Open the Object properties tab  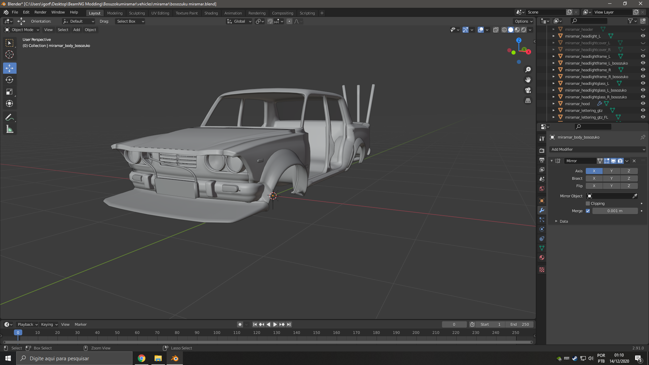(x=542, y=201)
